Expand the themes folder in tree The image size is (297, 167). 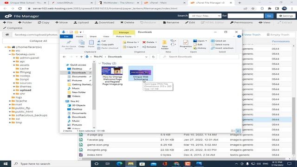click(x=14, y=87)
